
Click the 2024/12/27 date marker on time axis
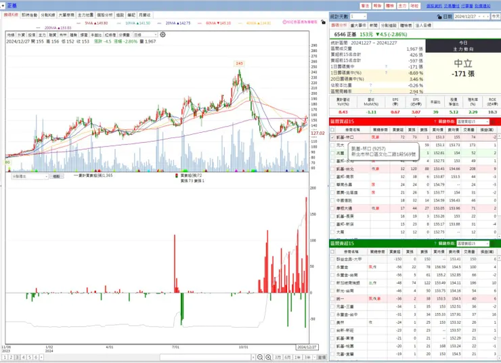tap(307, 347)
